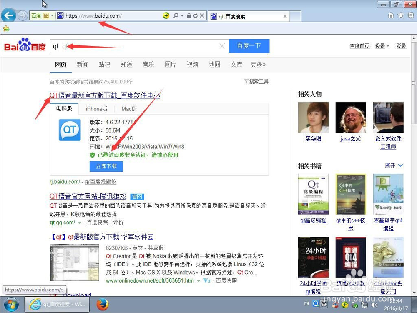Viewport: 417px width, 313px height.
Task: Open QT语音官方网站-腾讯游戏 link
Action: click(88, 196)
